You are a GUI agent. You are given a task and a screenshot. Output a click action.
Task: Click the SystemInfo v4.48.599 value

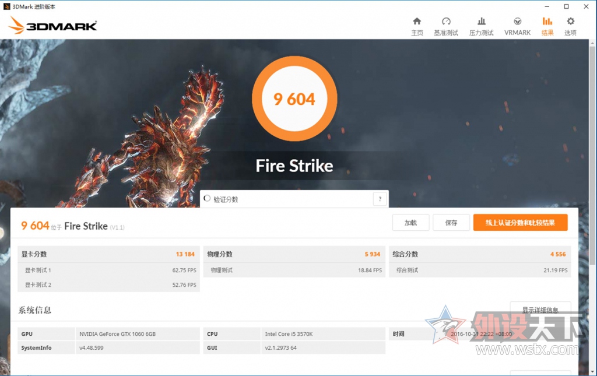[x=138, y=347]
